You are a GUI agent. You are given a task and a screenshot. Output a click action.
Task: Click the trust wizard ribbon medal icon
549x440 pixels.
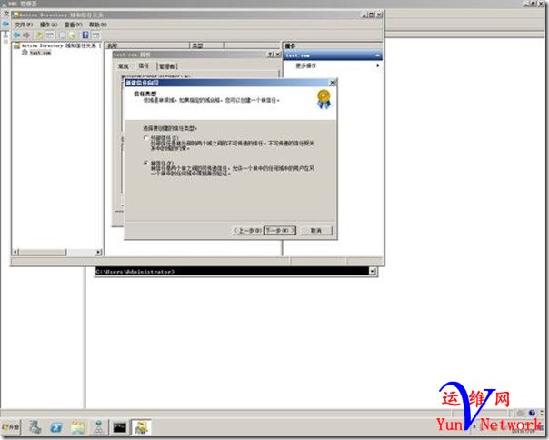pos(324,99)
